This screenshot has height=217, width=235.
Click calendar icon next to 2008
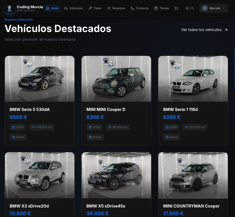90,127
